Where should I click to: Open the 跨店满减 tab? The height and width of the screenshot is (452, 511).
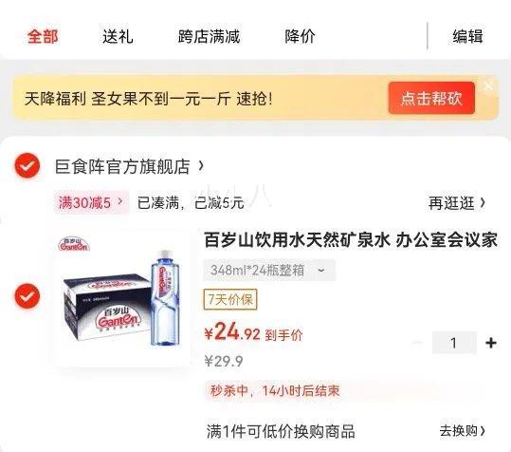point(209,36)
